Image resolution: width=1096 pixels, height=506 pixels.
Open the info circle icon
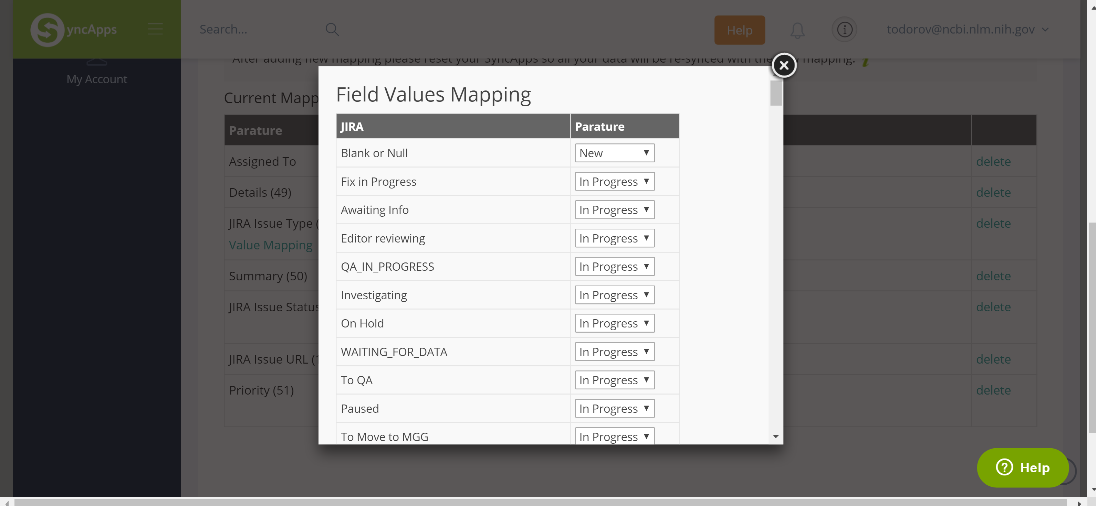point(844,29)
